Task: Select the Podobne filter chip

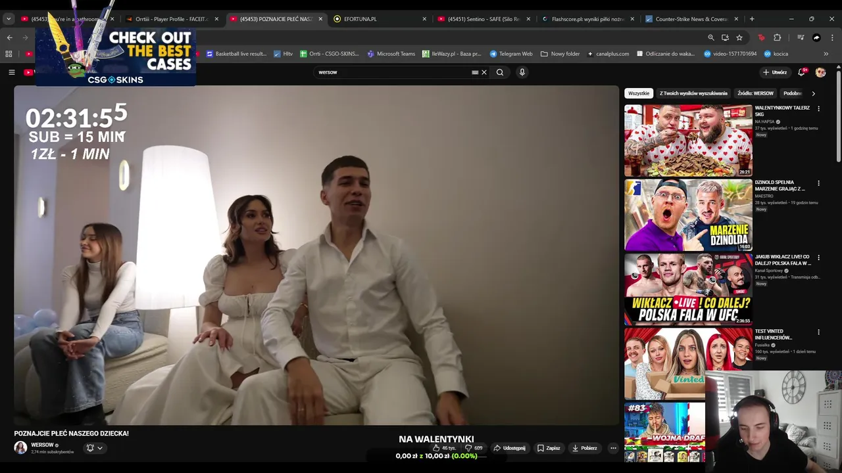Action: coord(793,93)
